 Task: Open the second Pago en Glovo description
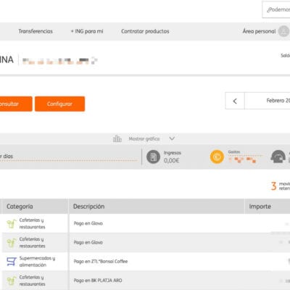[x=88, y=242]
